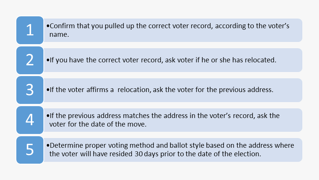Image resolution: width=319 pixels, height=180 pixels.
Task: Click the blue number 3 box
Action: pyautogui.click(x=30, y=90)
